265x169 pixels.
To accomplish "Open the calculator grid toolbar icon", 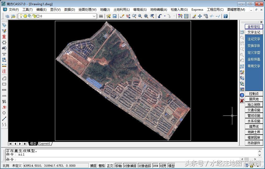I will pos(186,16).
